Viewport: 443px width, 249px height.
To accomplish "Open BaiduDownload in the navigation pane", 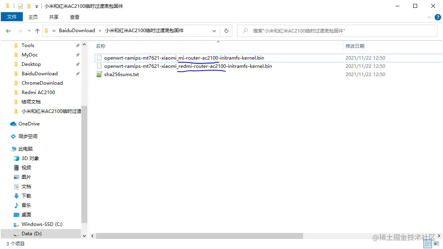I will click(40, 73).
